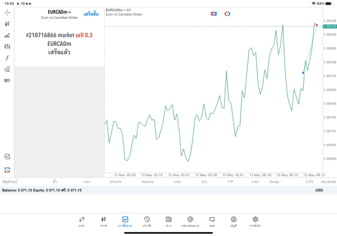Viewport: 337px width, 236px height.
Task: Open the drawing objects shapes icon
Action: click(x=7, y=69)
